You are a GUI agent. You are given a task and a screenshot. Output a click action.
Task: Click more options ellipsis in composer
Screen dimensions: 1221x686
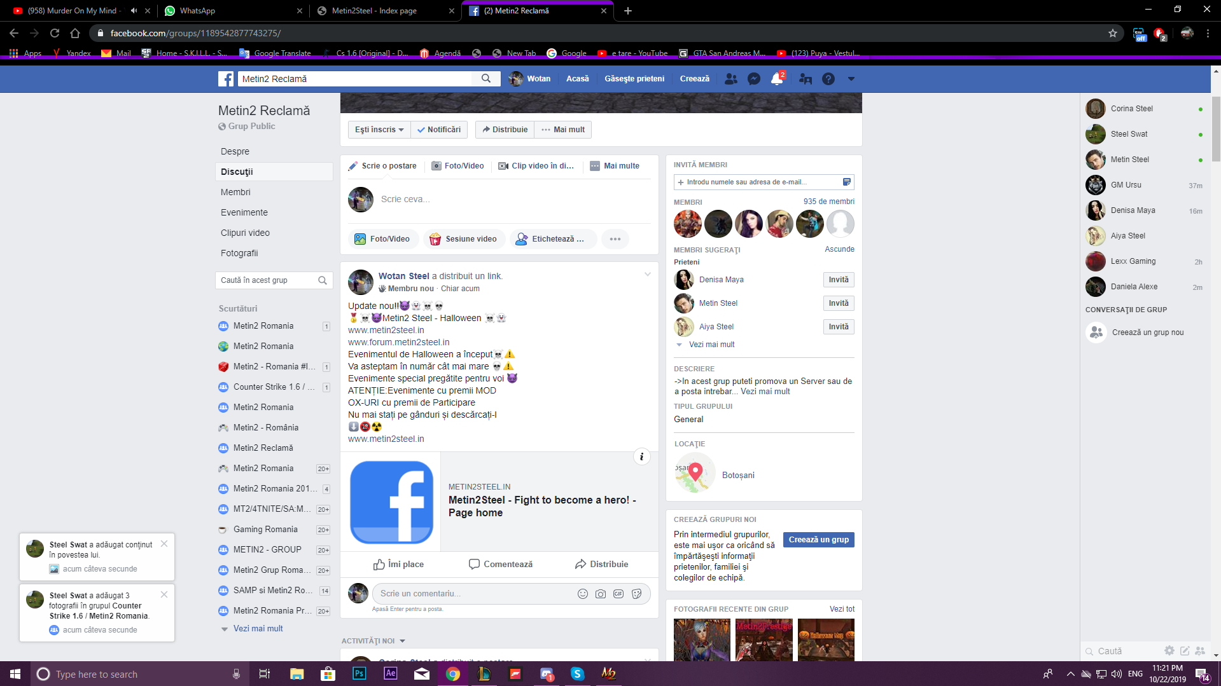pos(615,239)
